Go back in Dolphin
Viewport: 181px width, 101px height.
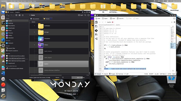point(7,15)
